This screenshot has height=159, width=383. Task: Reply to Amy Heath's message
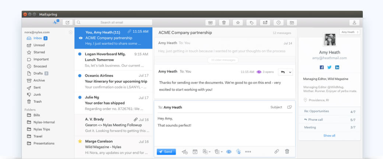(x=283, y=72)
